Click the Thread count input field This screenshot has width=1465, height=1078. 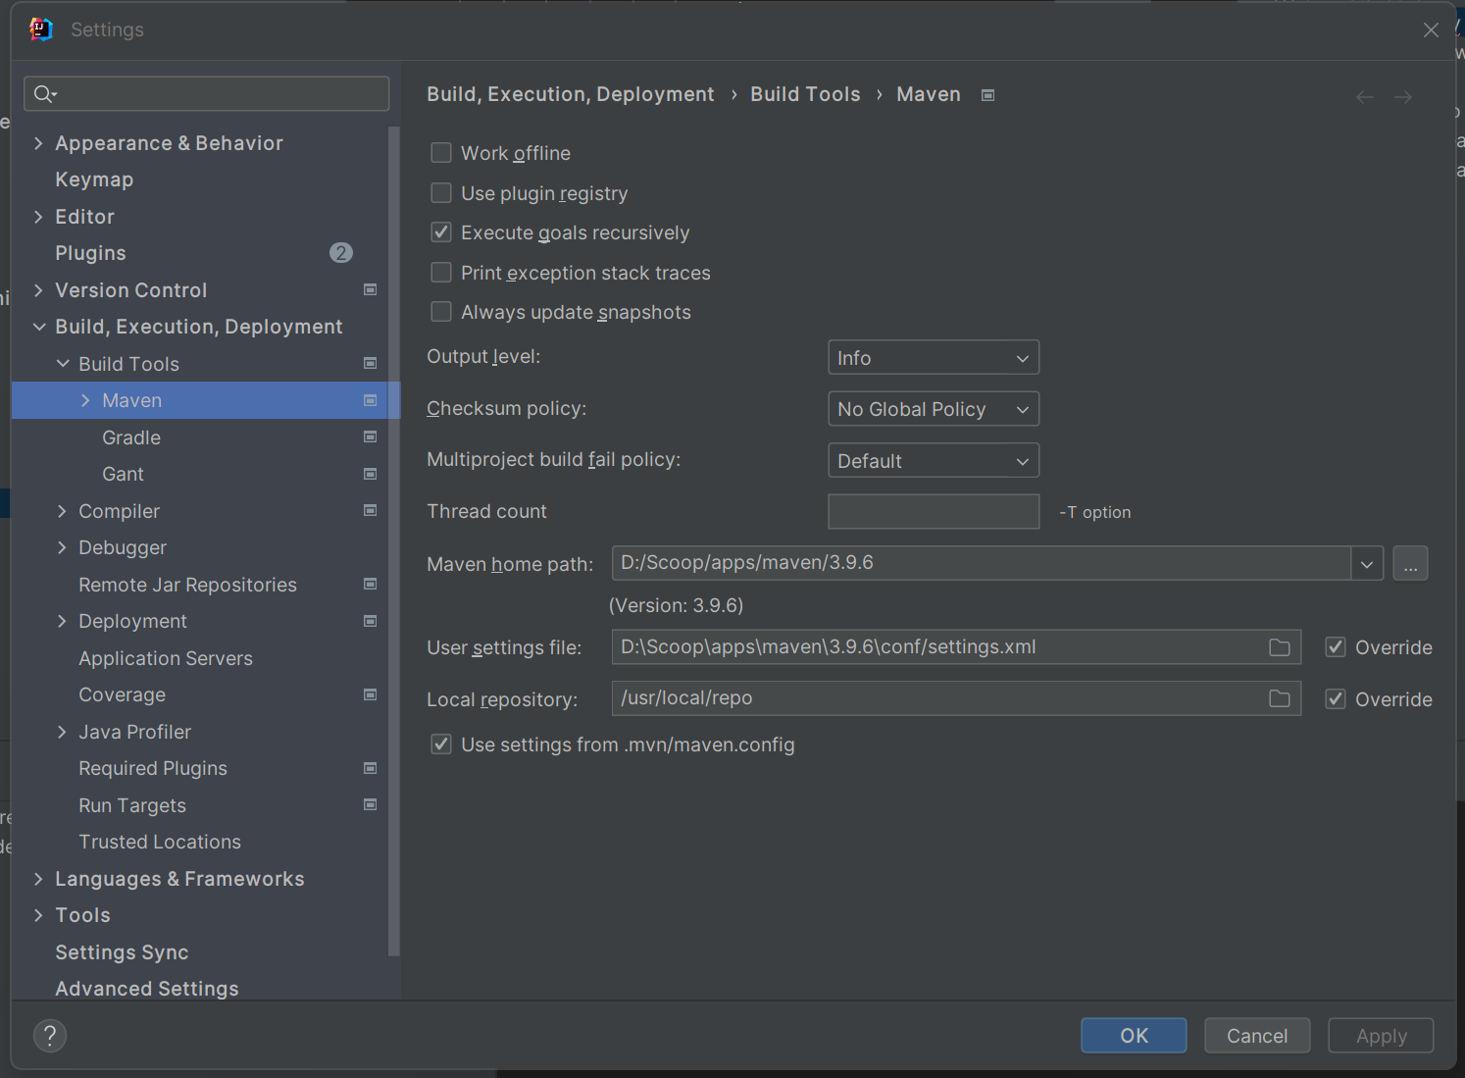(933, 512)
